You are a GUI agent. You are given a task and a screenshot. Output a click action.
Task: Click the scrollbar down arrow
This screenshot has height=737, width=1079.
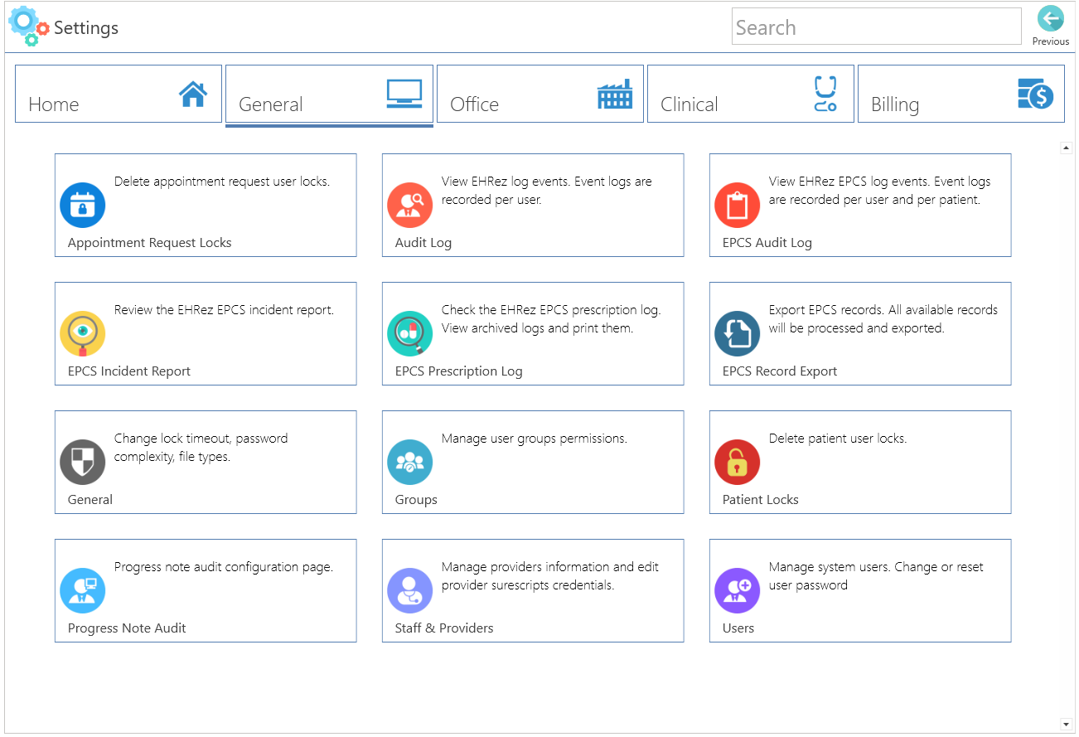1067,724
